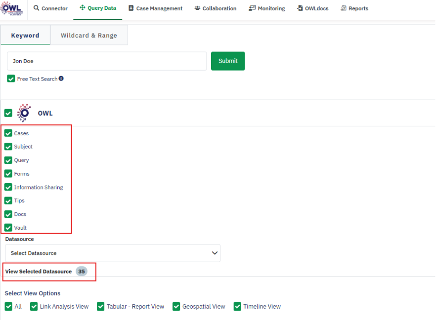436x320 pixels.
Task: Open the Select Datasource dropdown
Action: click(112, 253)
